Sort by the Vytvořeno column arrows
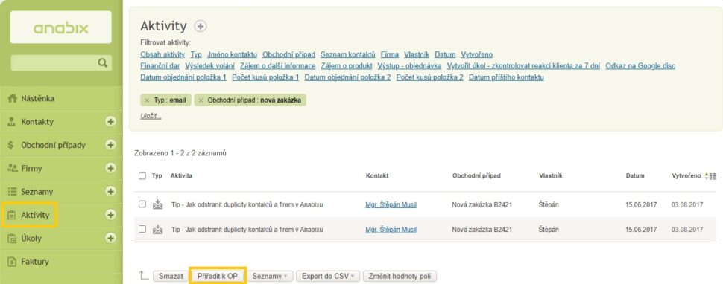The height and width of the screenshot is (284, 723). 707,176
